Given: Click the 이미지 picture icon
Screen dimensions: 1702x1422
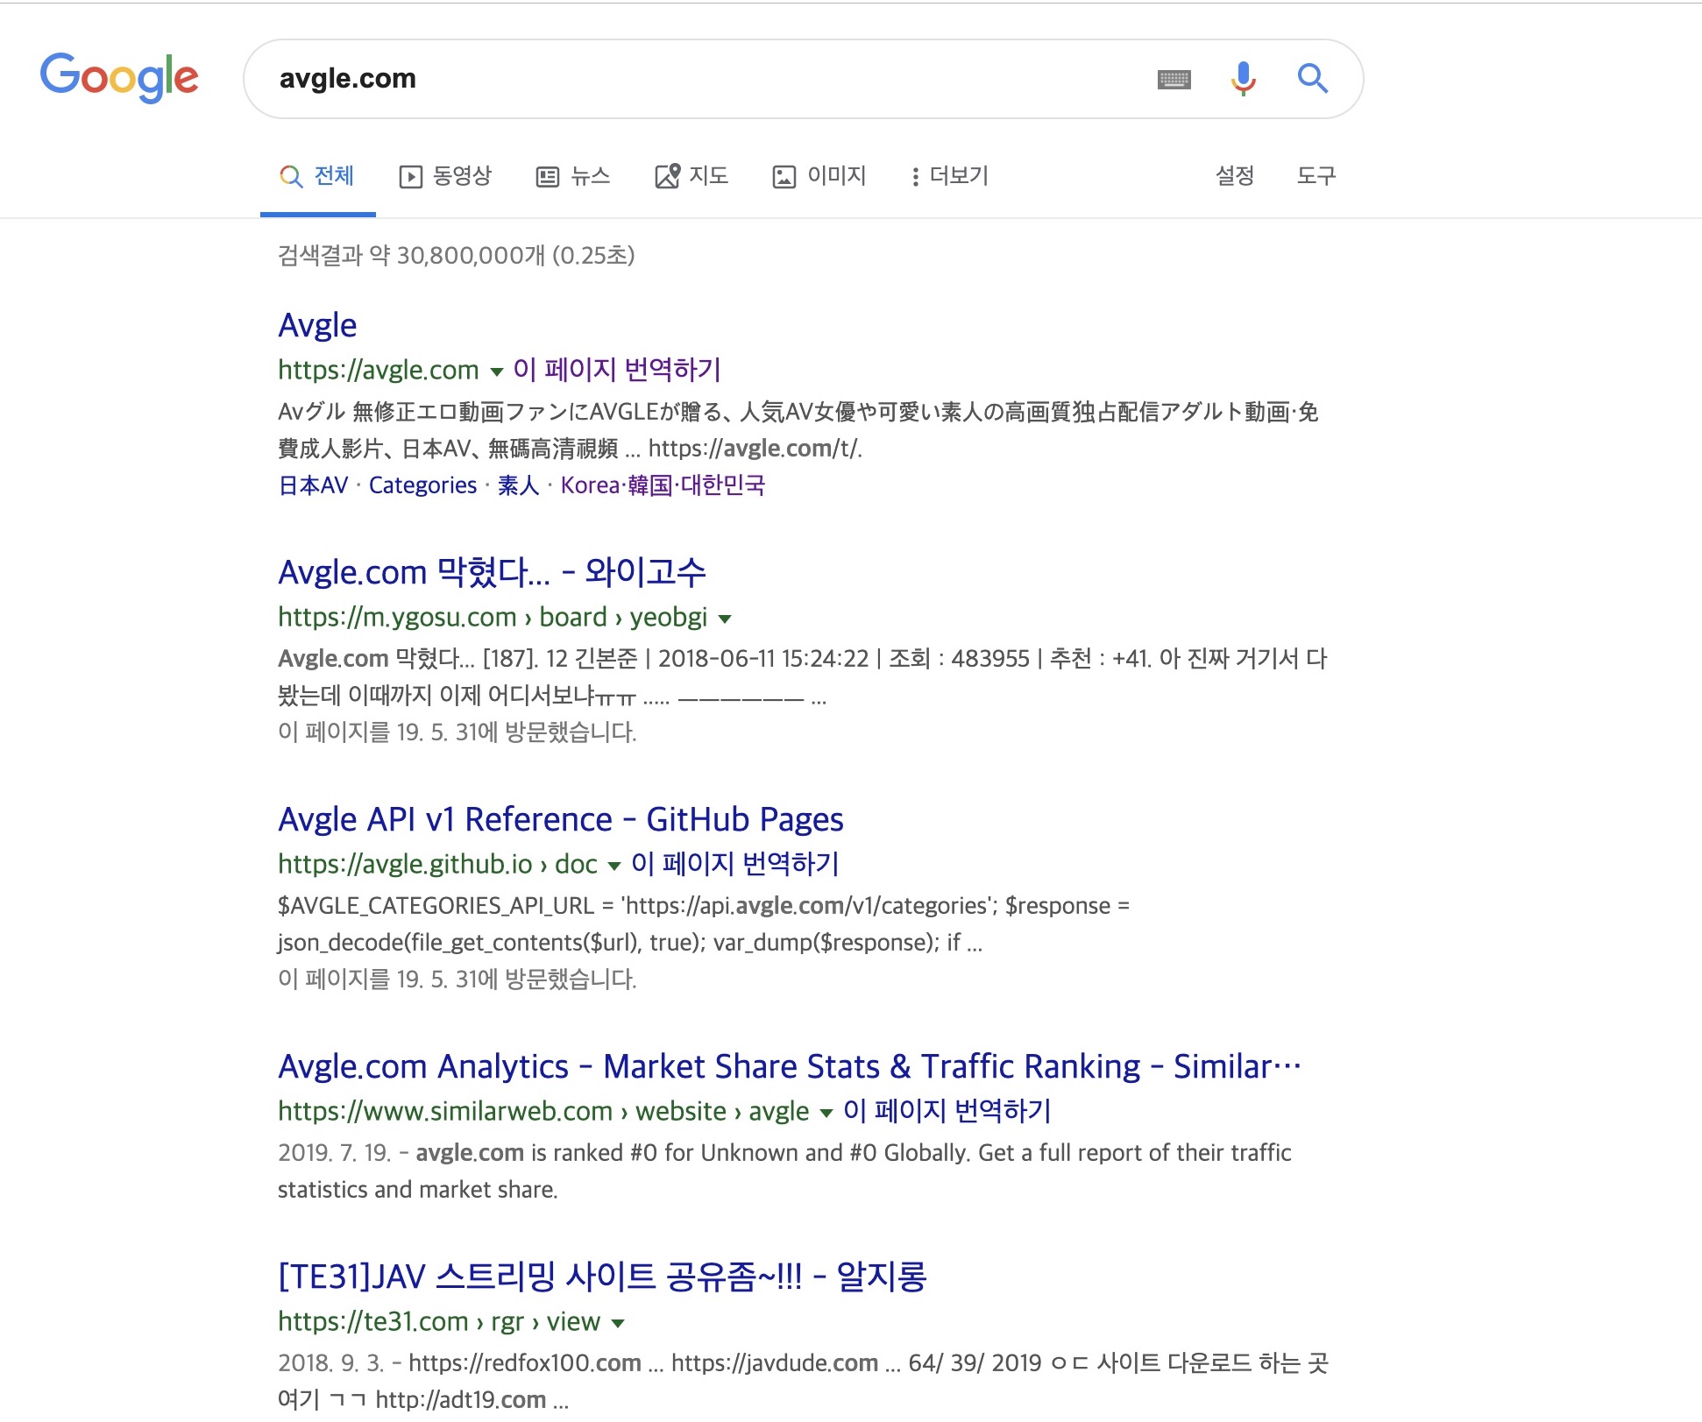Looking at the screenshot, I should click(784, 177).
